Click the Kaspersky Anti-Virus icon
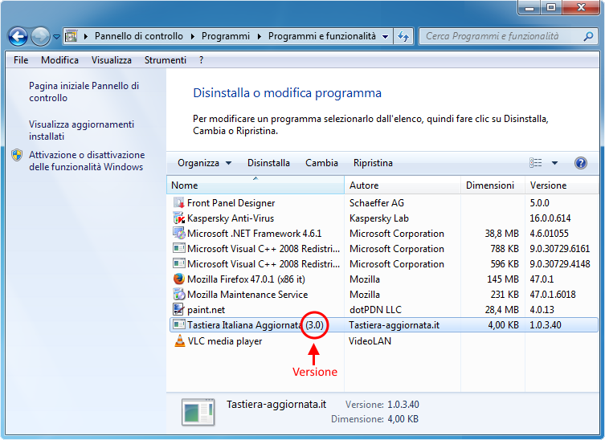605x440 pixels. click(178, 218)
